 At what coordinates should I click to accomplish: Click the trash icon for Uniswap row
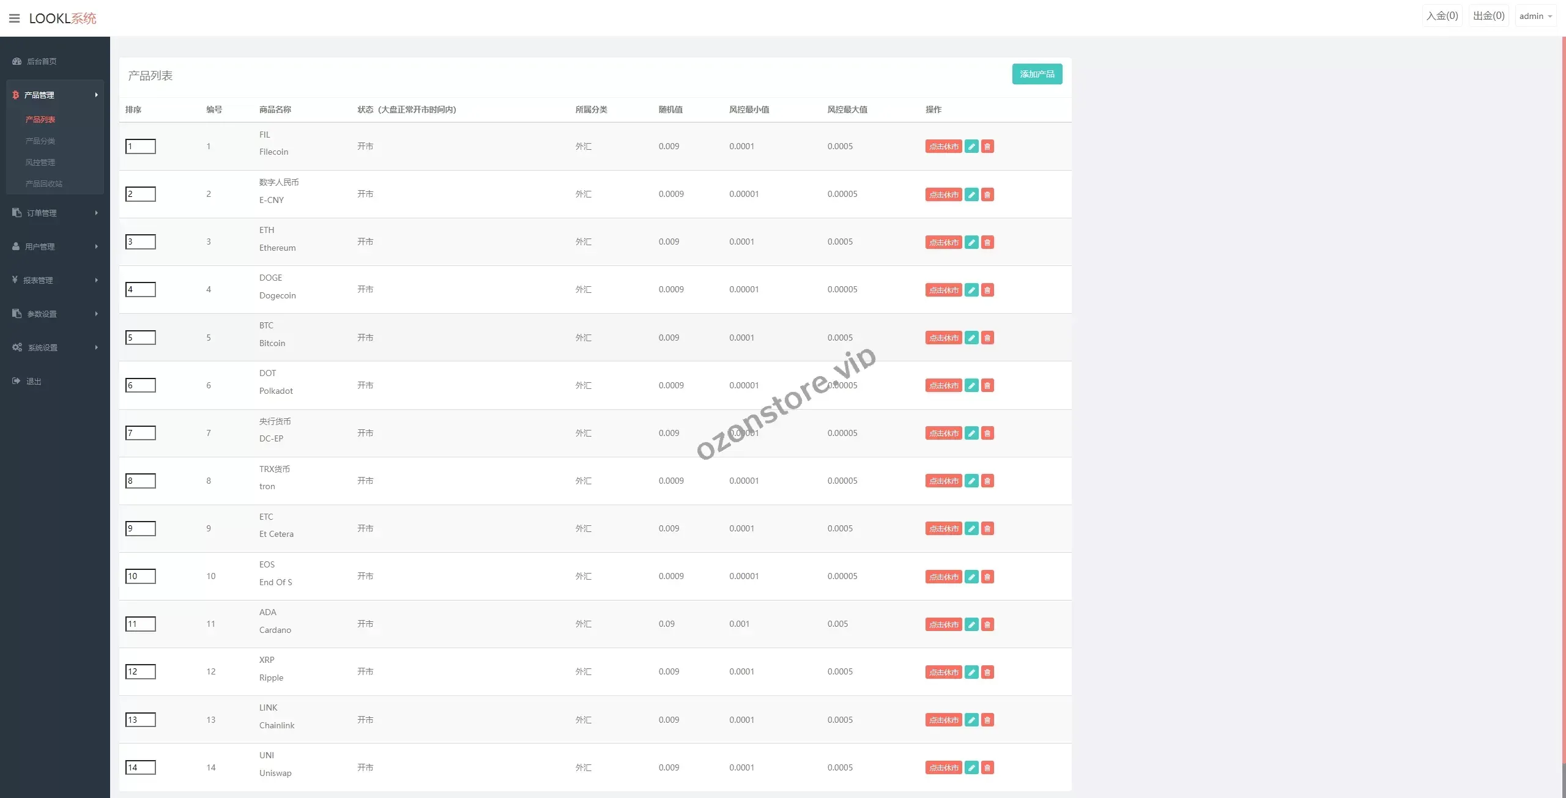[987, 767]
